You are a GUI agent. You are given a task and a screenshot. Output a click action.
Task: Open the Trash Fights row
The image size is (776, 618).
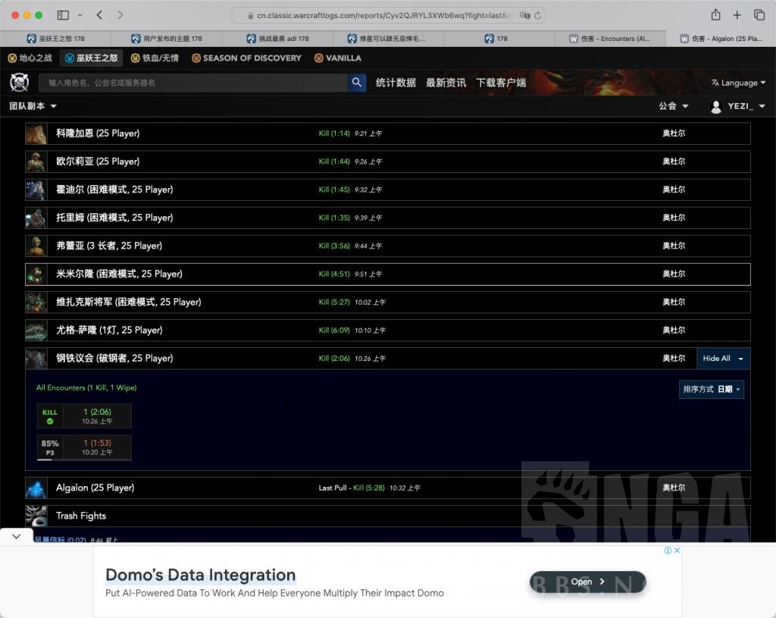(387, 516)
